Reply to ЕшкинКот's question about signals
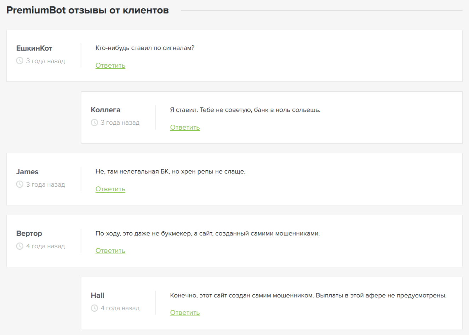The height and width of the screenshot is (335, 469). [110, 66]
